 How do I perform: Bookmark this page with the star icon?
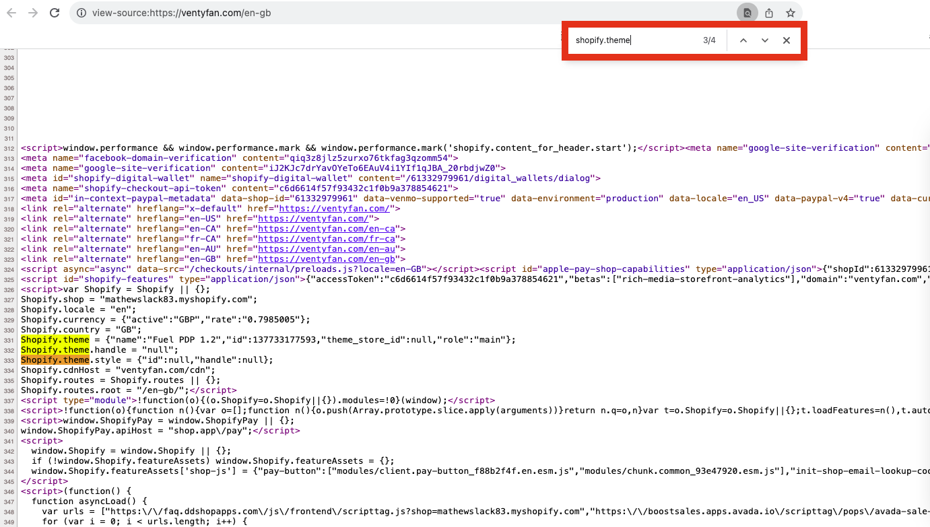[x=791, y=13]
